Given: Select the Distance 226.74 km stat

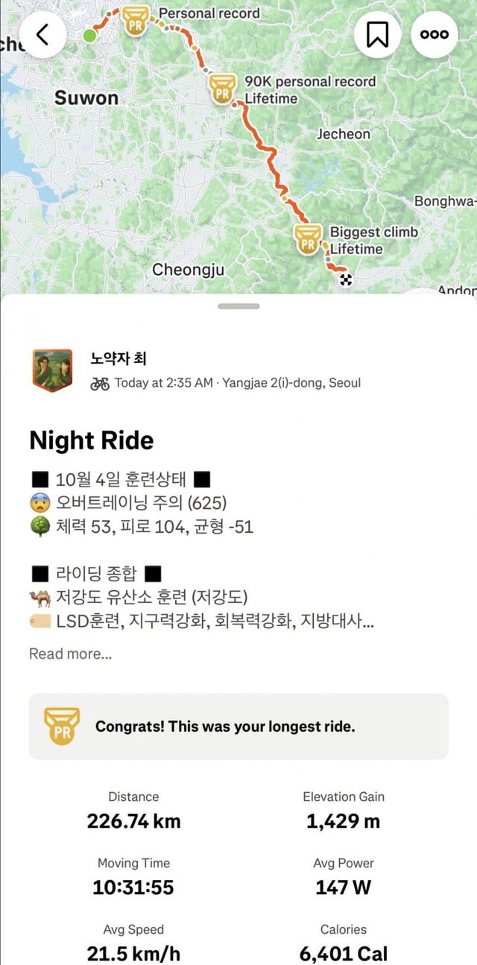Looking at the screenshot, I should pos(133,810).
